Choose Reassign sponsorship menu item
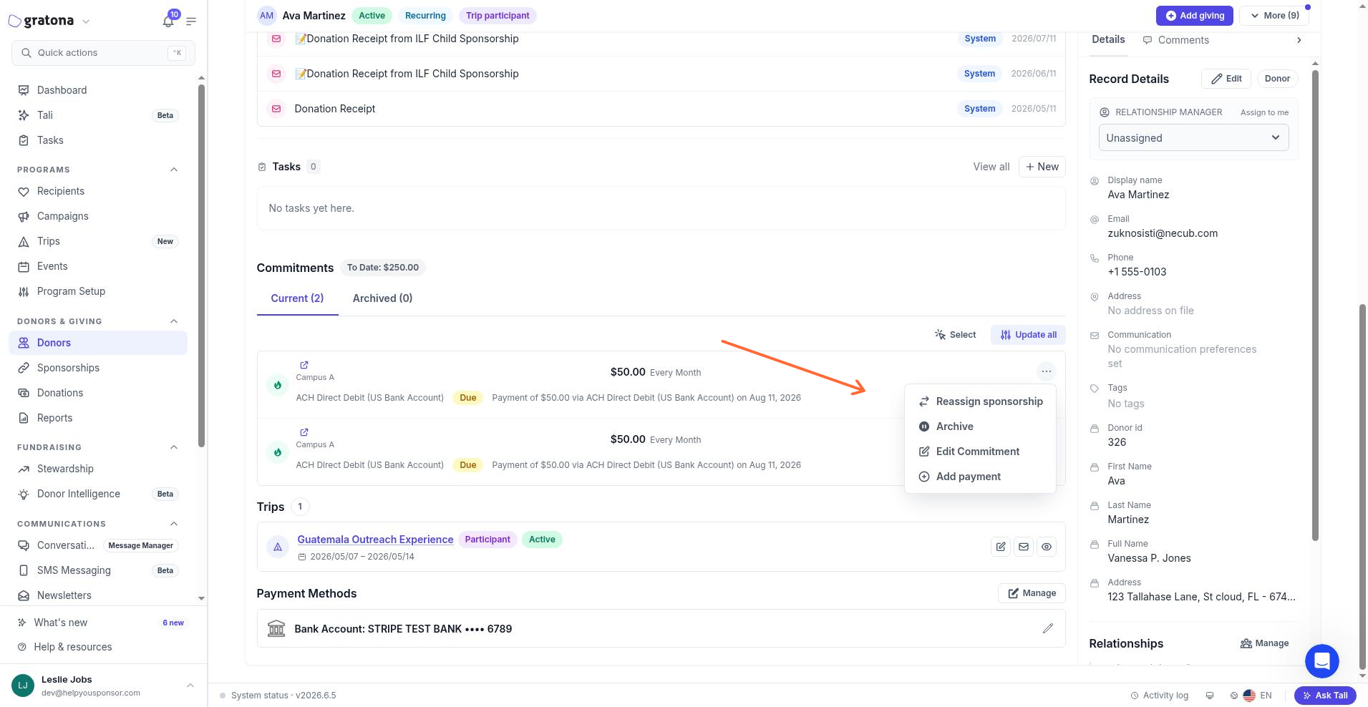The height and width of the screenshot is (707, 1368). pyautogui.click(x=980, y=401)
